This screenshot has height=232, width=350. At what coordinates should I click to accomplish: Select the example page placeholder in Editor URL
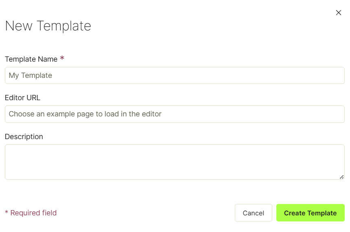[x=85, y=114]
